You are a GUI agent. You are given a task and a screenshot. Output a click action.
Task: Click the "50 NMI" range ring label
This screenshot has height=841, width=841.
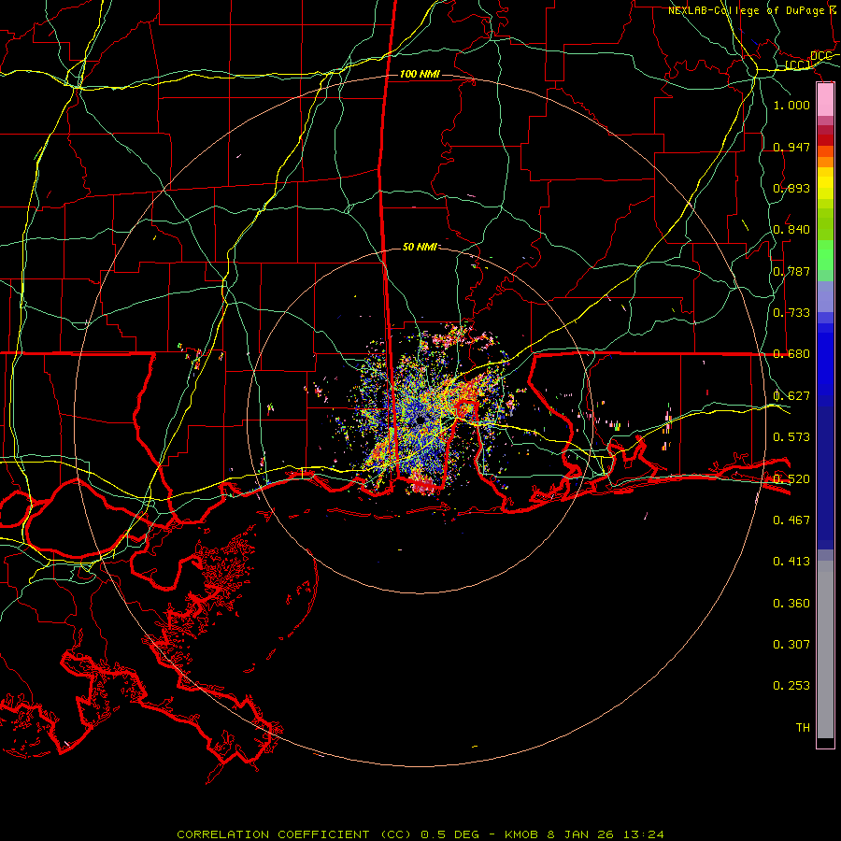[x=420, y=247]
